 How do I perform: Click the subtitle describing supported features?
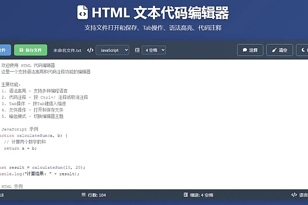click(x=153, y=28)
